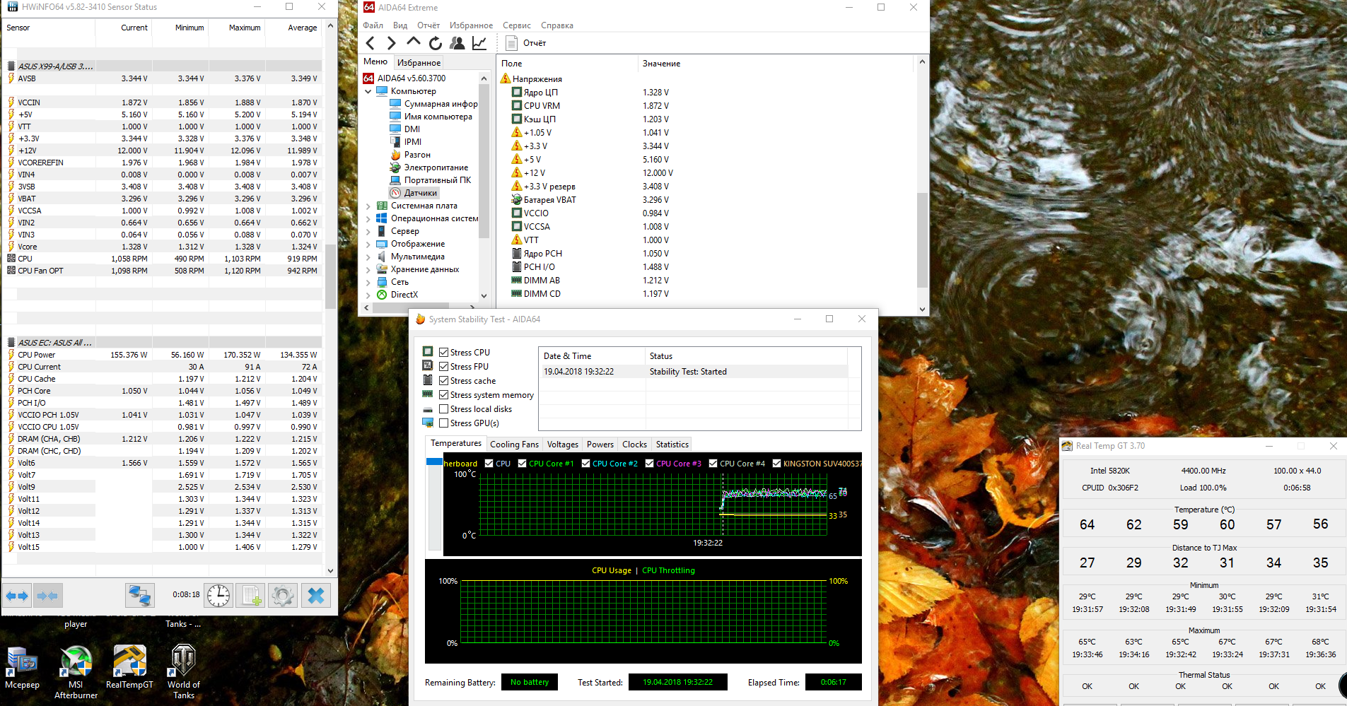Open Сервис menu in AIDA64
Viewport: 1347px width, 706px height.
click(517, 25)
